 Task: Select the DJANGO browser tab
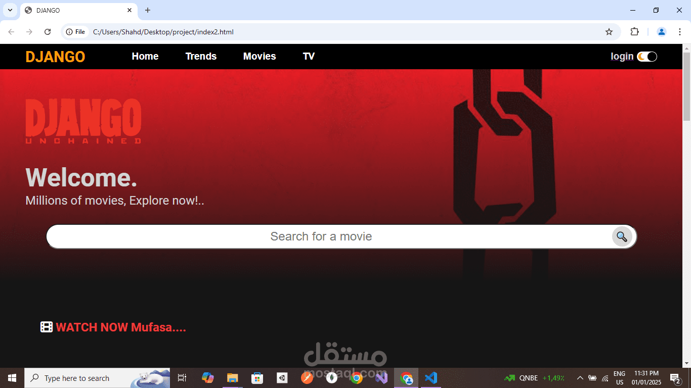tap(78, 11)
